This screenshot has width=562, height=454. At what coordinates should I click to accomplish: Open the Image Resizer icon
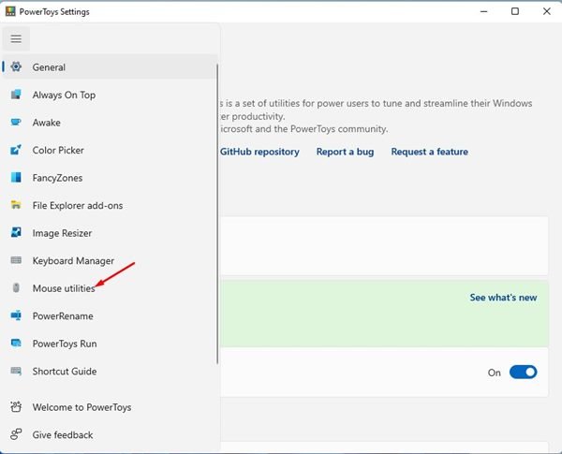[16, 233]
